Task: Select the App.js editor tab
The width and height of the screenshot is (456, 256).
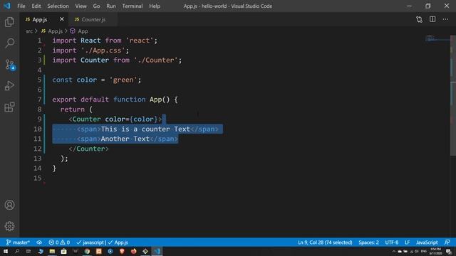Action: [40, 19]
